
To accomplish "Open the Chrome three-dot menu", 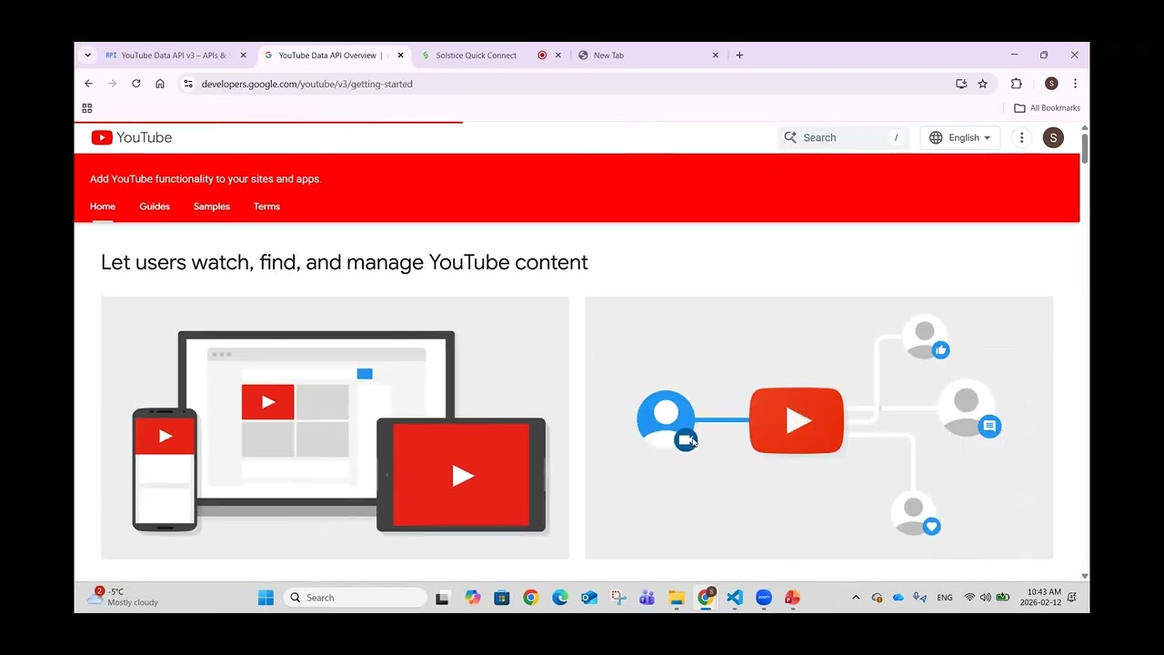I will 1075,84.
